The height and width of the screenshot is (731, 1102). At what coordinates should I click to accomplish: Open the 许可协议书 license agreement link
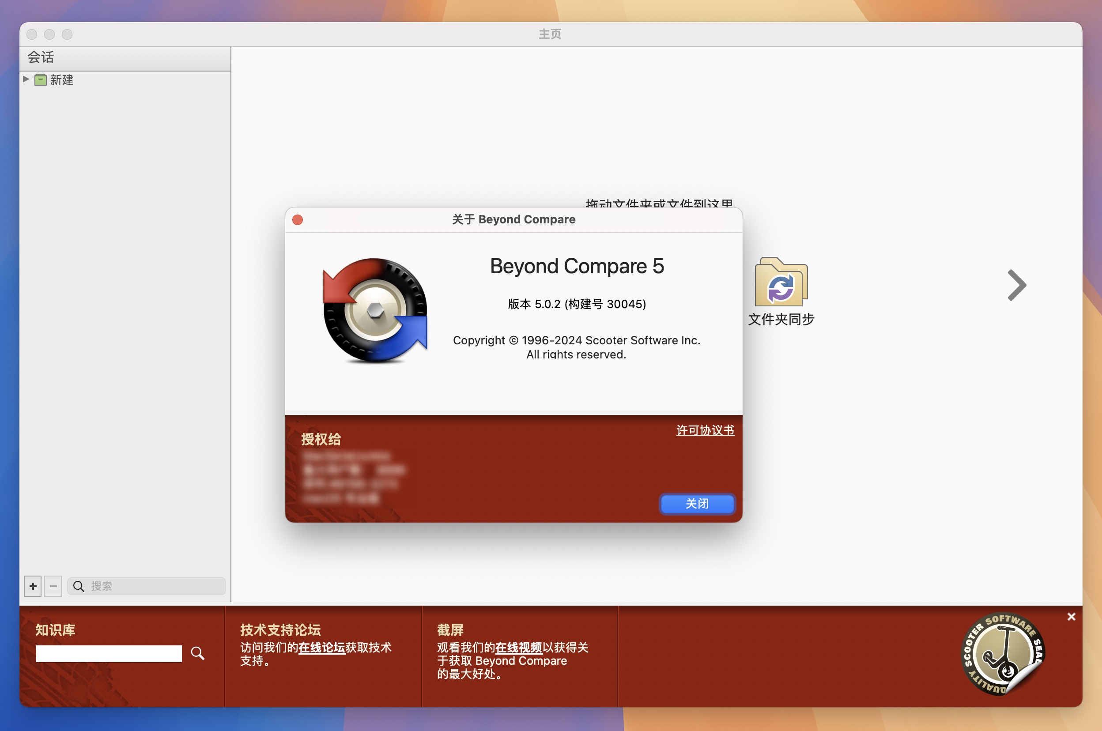(705, 430)
